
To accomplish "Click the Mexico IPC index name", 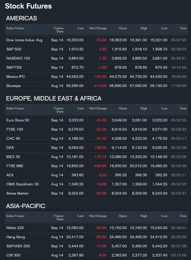I will pos(16,77).
